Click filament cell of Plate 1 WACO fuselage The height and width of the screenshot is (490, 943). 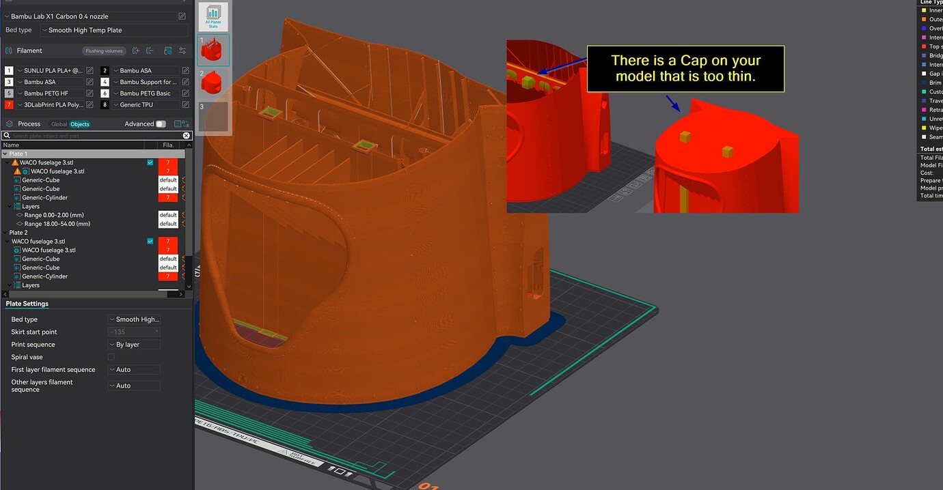click(x=168, y=162)
